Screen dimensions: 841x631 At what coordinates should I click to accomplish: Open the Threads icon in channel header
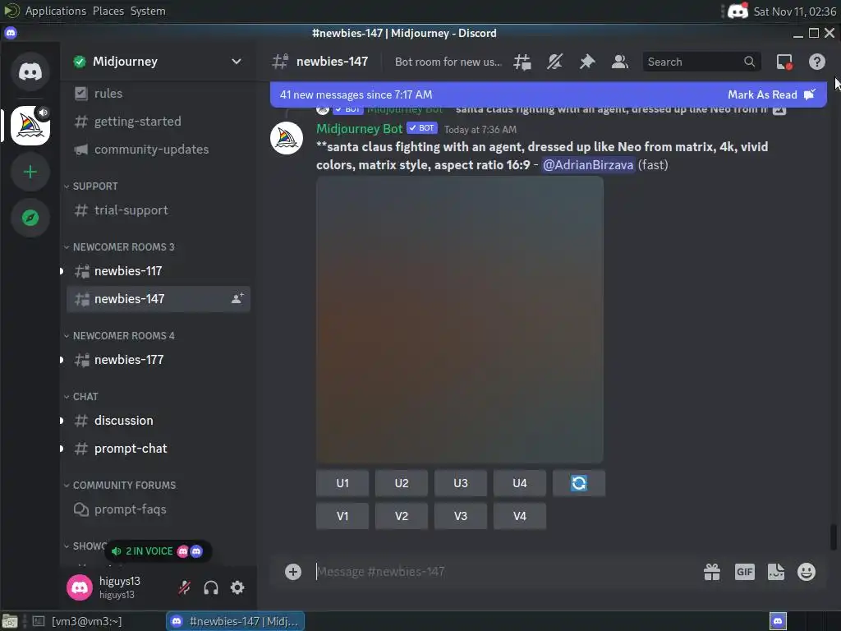[x=522, y=62]
